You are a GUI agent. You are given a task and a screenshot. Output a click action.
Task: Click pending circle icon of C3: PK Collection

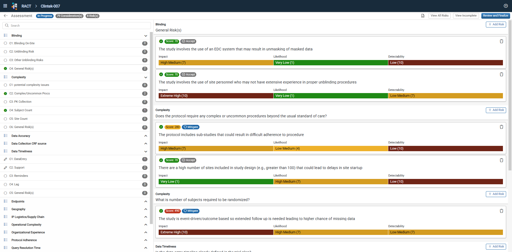(5, 102)
